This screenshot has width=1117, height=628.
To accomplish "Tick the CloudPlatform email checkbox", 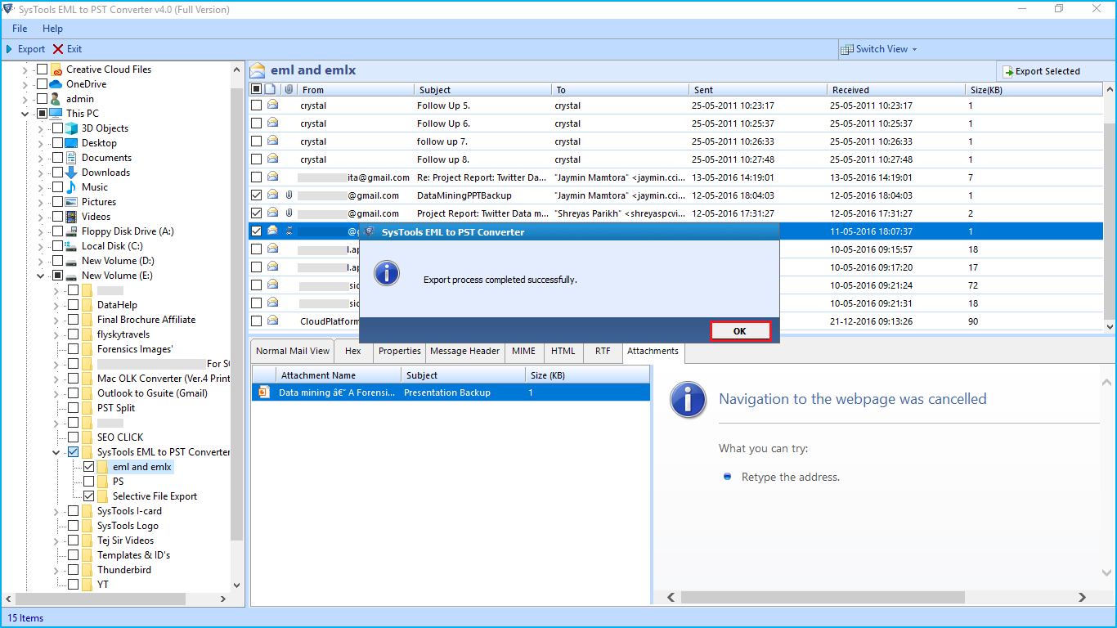I will pyautogui.click(x=257, y=321).
